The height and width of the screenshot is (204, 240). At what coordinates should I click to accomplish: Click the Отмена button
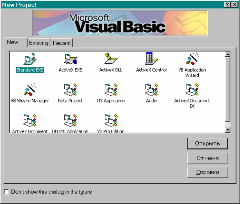point(208,158)
